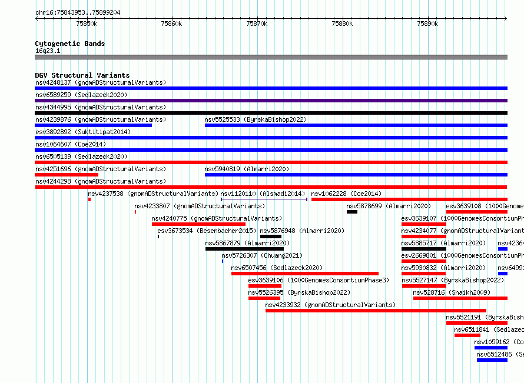Click the blue nsv6512486 variant bar
Image resolution: width=524 pixels, height=383 pixels.
(492, 360)
